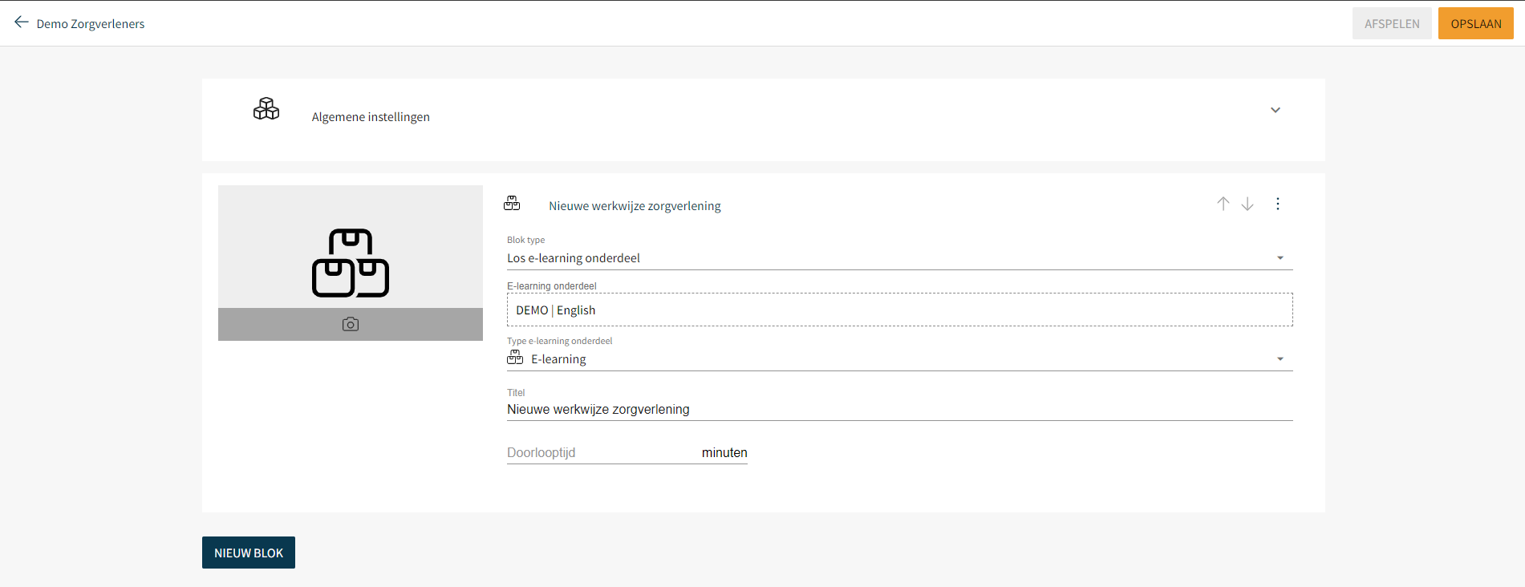Click the camera icon to upload block image
Viewport: 1525px width, 587px height.
coord(351,324)
